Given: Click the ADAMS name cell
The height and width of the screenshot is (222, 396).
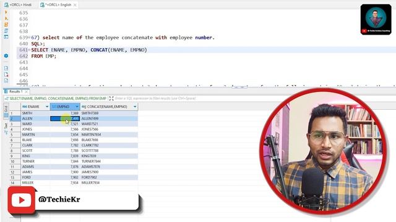Looking at the screenshot, I should click(35, 166).
